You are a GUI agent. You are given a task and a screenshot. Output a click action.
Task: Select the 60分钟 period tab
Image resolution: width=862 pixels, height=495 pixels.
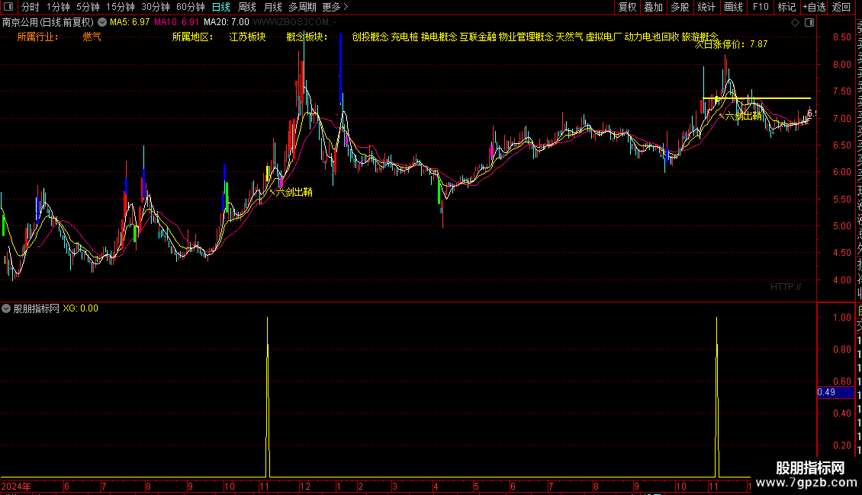tap(191, 7)
